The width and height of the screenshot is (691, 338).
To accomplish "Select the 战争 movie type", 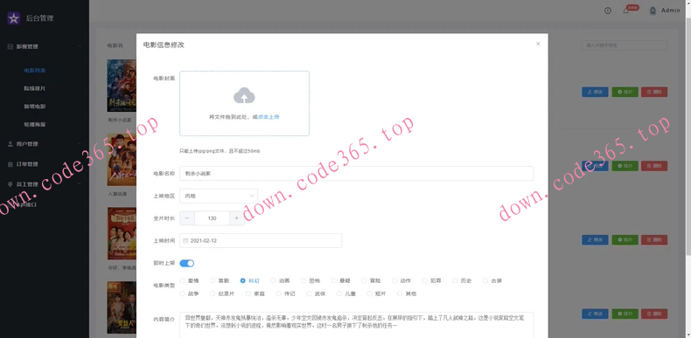I will click(x=190, y=293).
